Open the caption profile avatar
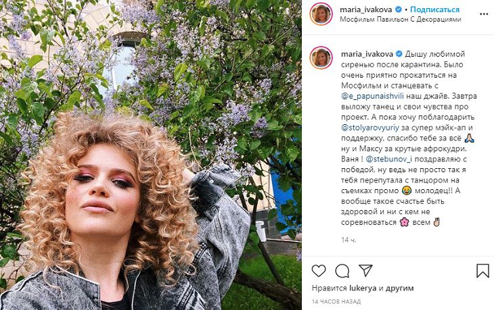Viewport: 494px width, 310px height. pos(321,58)
